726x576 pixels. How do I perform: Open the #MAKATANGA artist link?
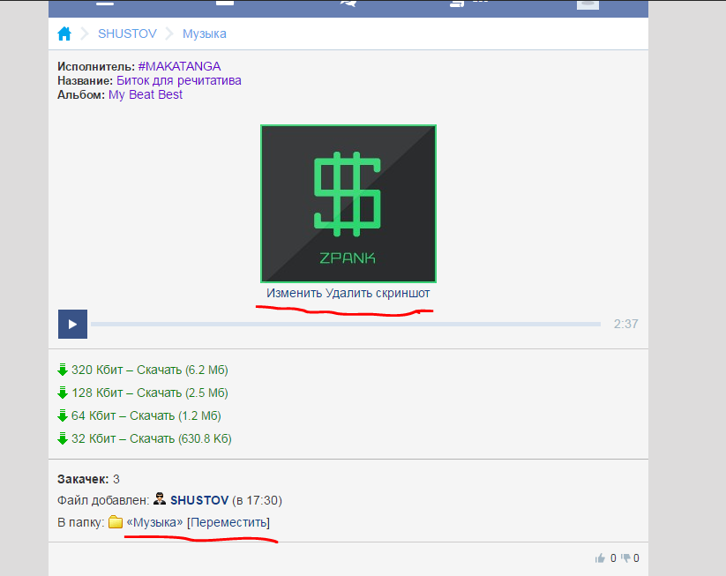[179, 66]
